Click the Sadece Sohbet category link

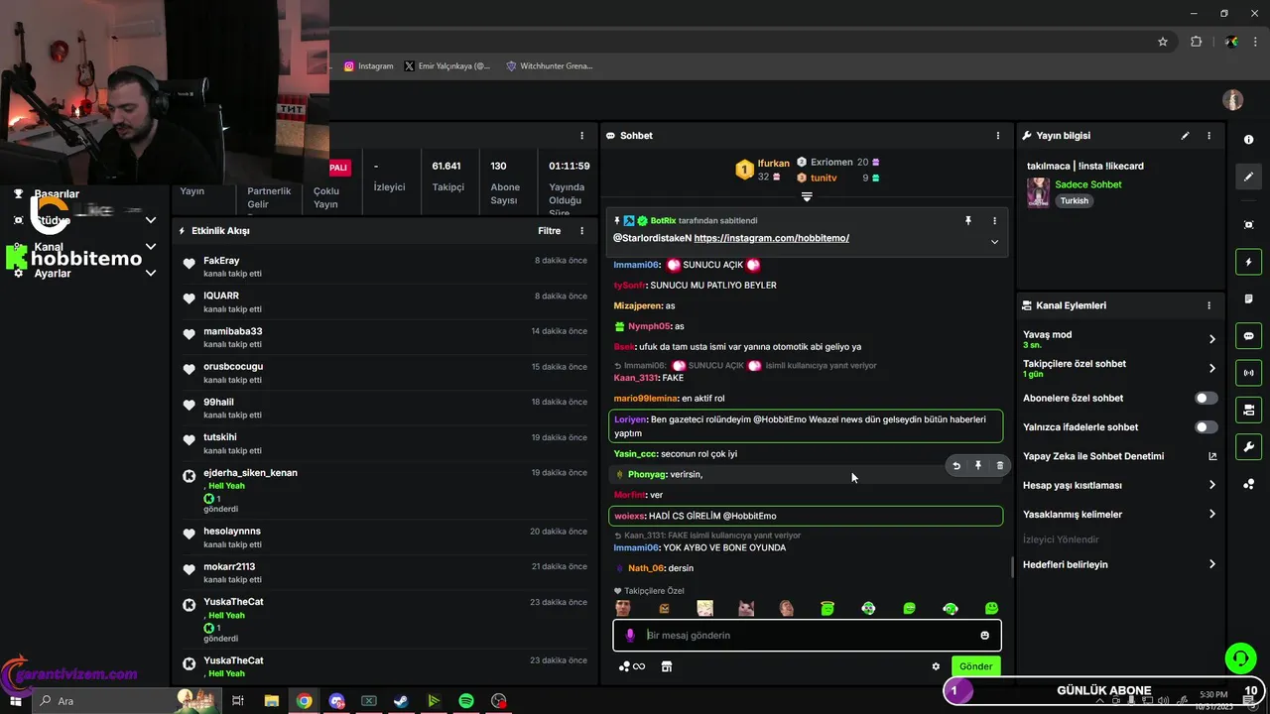1088,184
